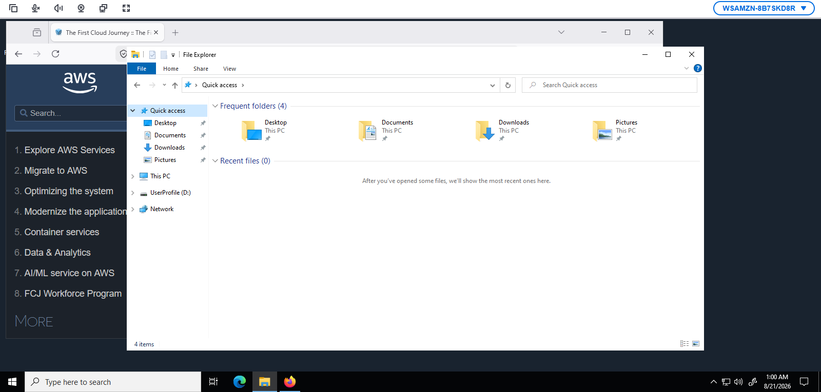Open the Customize Quick Access Toolbar dropdown
This screenshot has width=821, height=392.
click(173, 55)
